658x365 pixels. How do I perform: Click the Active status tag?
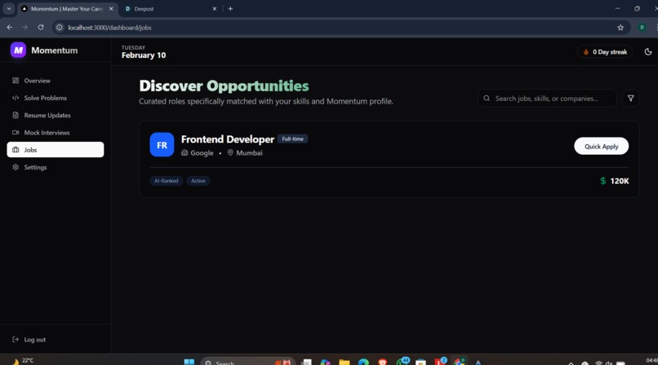(198, 181)
